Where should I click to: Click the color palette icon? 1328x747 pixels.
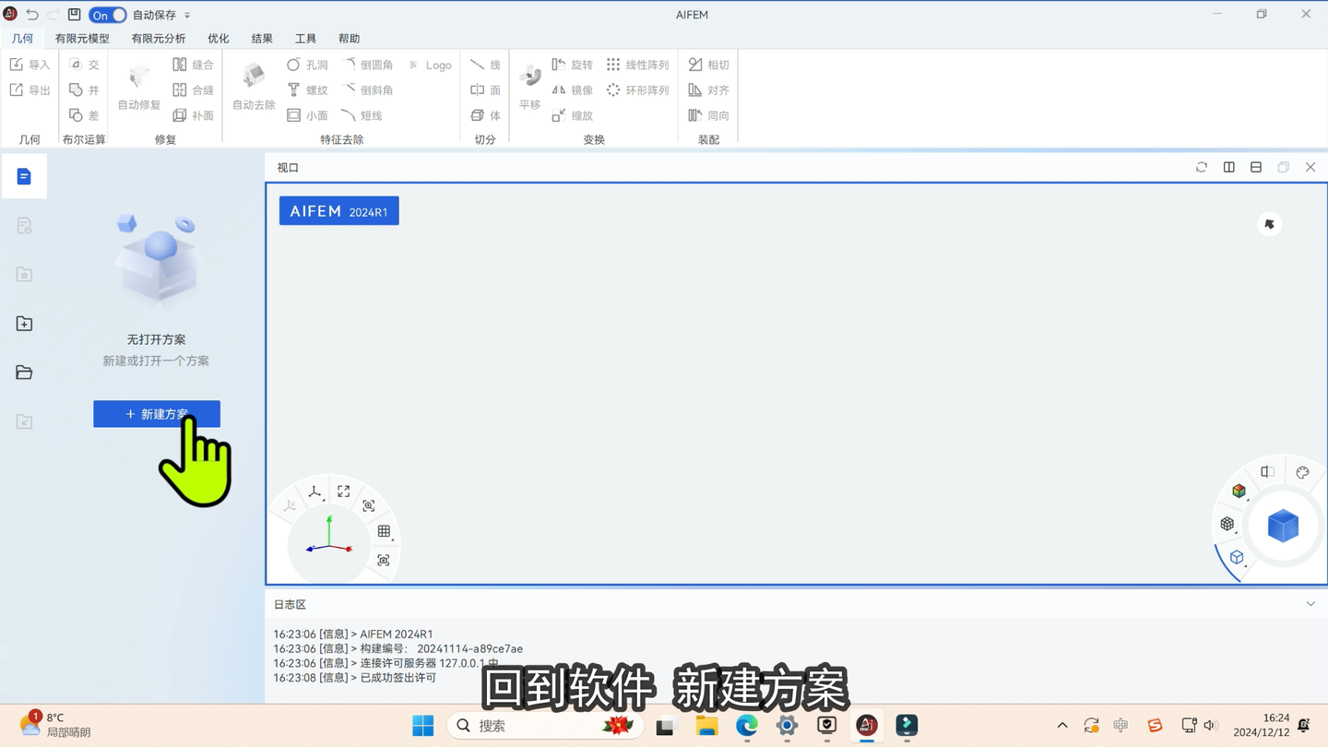pyautogui.click(x=1302, y=472)
